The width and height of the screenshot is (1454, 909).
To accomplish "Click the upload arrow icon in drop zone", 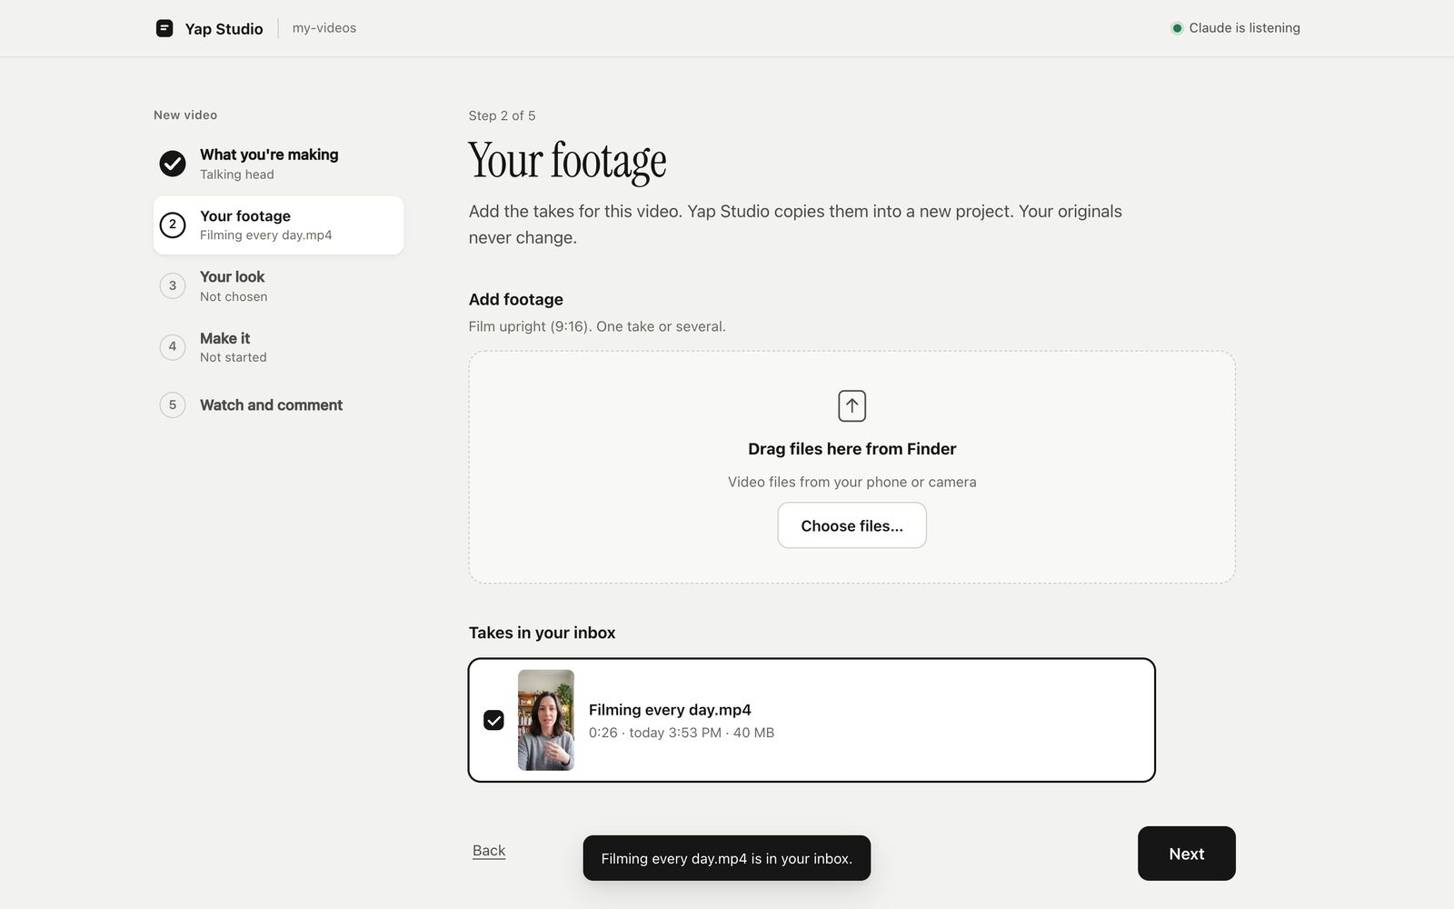I will coord(851,405).
